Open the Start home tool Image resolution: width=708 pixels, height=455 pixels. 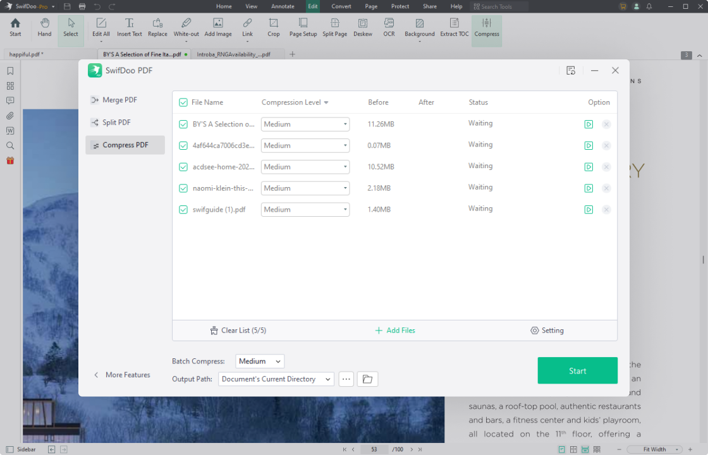pyautogui.click(x=15, y=28)
